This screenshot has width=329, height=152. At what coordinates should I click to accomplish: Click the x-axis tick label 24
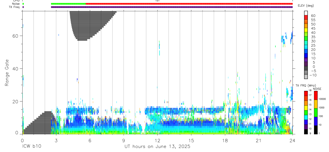pos(292,140)
